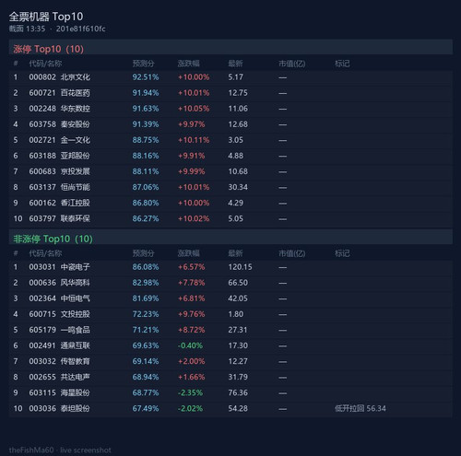Select stock 600162 香江控股
Screen dimensions: 461x456
click(x=59, y=203)
